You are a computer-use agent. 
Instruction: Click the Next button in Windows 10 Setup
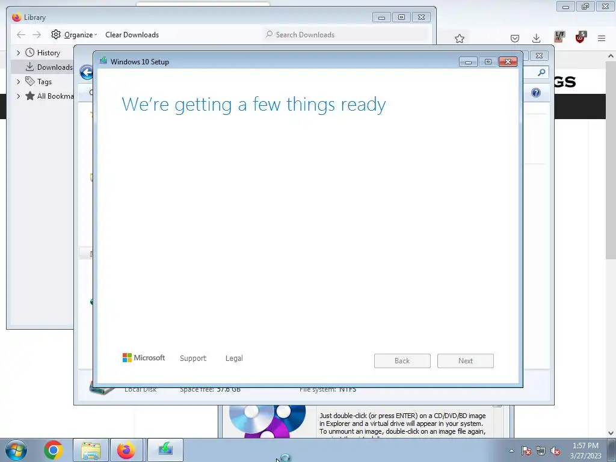[x=465, y=361]
